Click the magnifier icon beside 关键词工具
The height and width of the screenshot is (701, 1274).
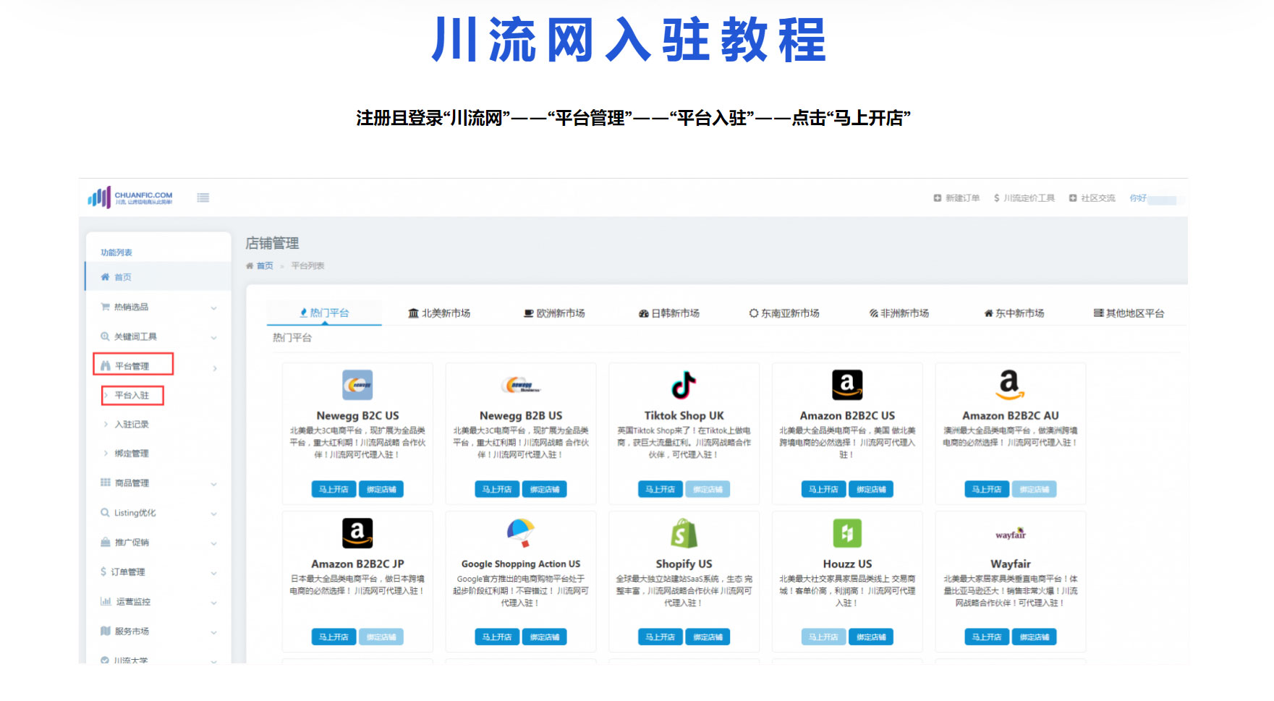coord(105,336)
